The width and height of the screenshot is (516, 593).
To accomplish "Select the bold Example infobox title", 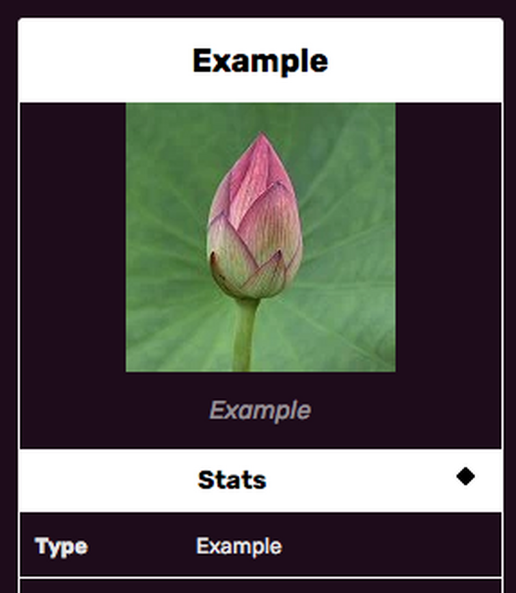I will [x=260, y=61].
